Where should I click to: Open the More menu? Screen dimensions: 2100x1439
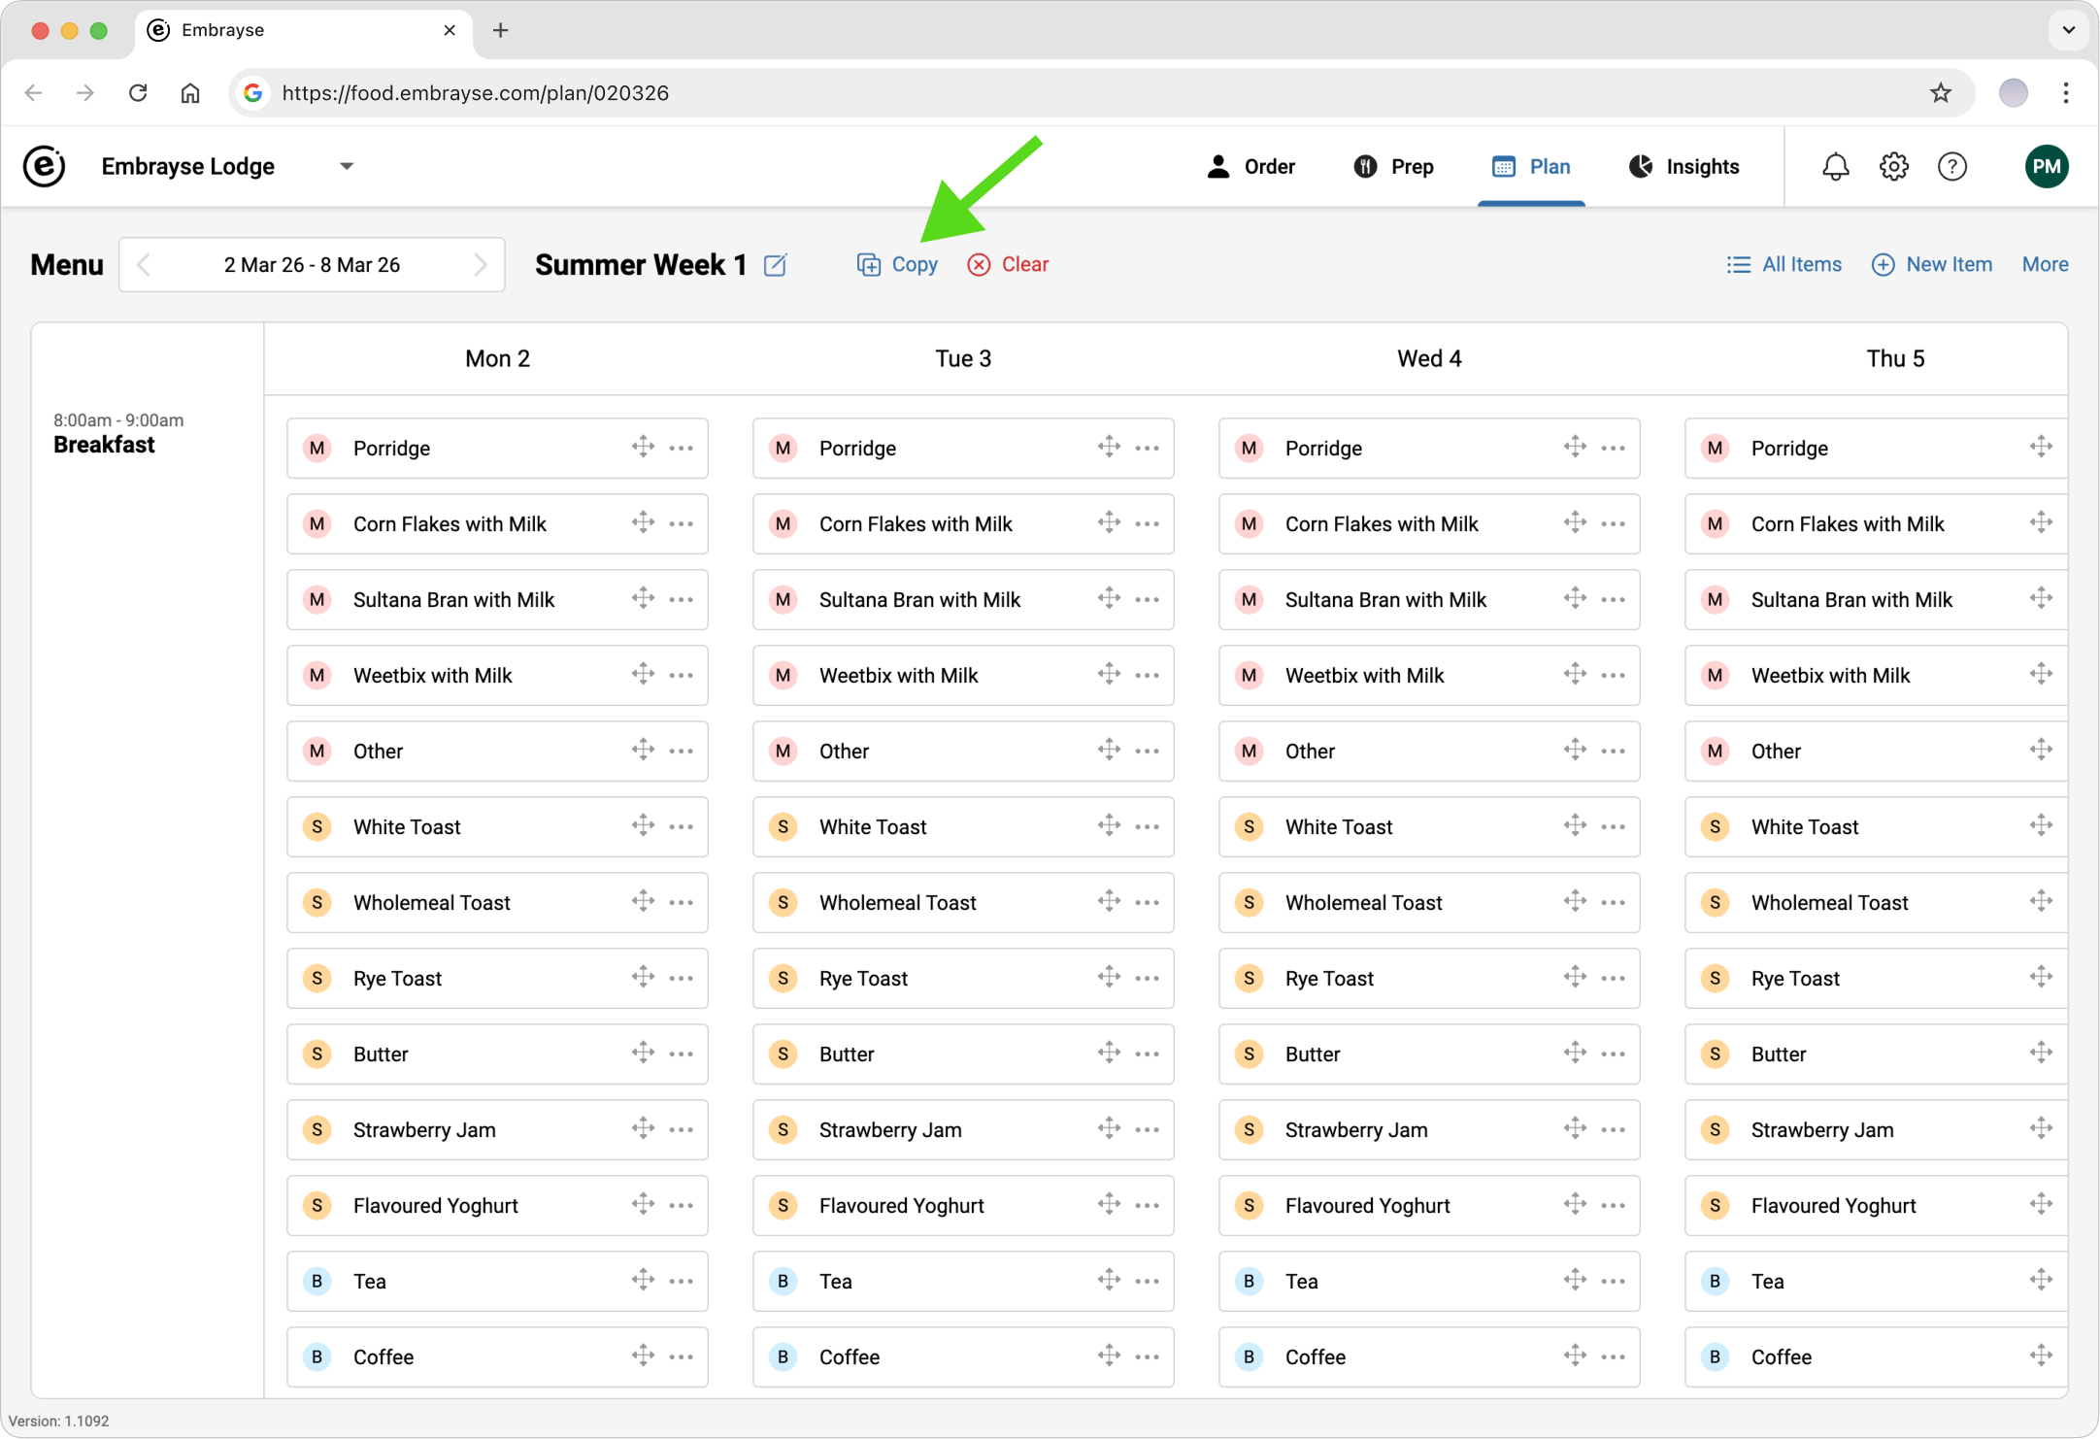coord(2045,265)
